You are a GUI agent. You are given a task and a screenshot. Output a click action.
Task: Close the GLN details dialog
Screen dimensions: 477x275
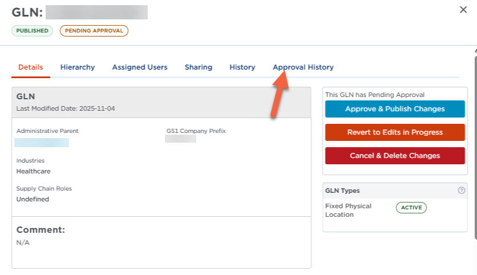(463, 10)
